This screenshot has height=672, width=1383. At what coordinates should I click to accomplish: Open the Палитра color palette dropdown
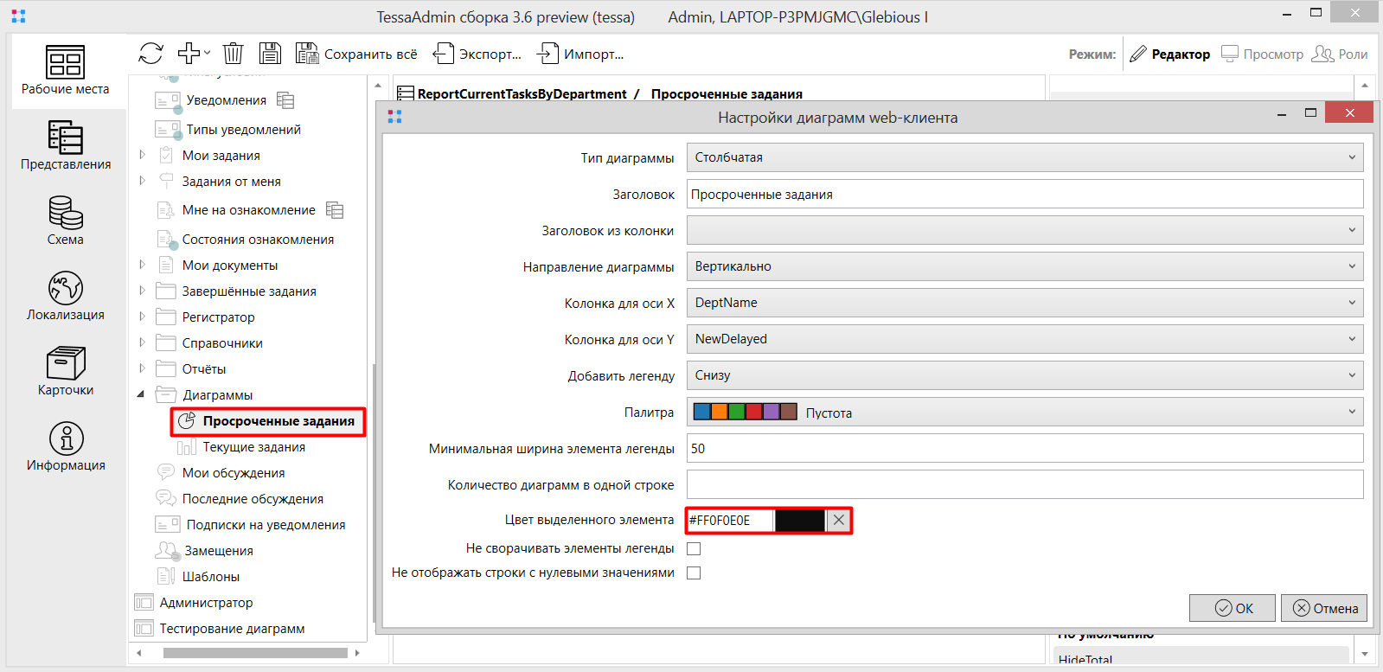pos(1024,413)
